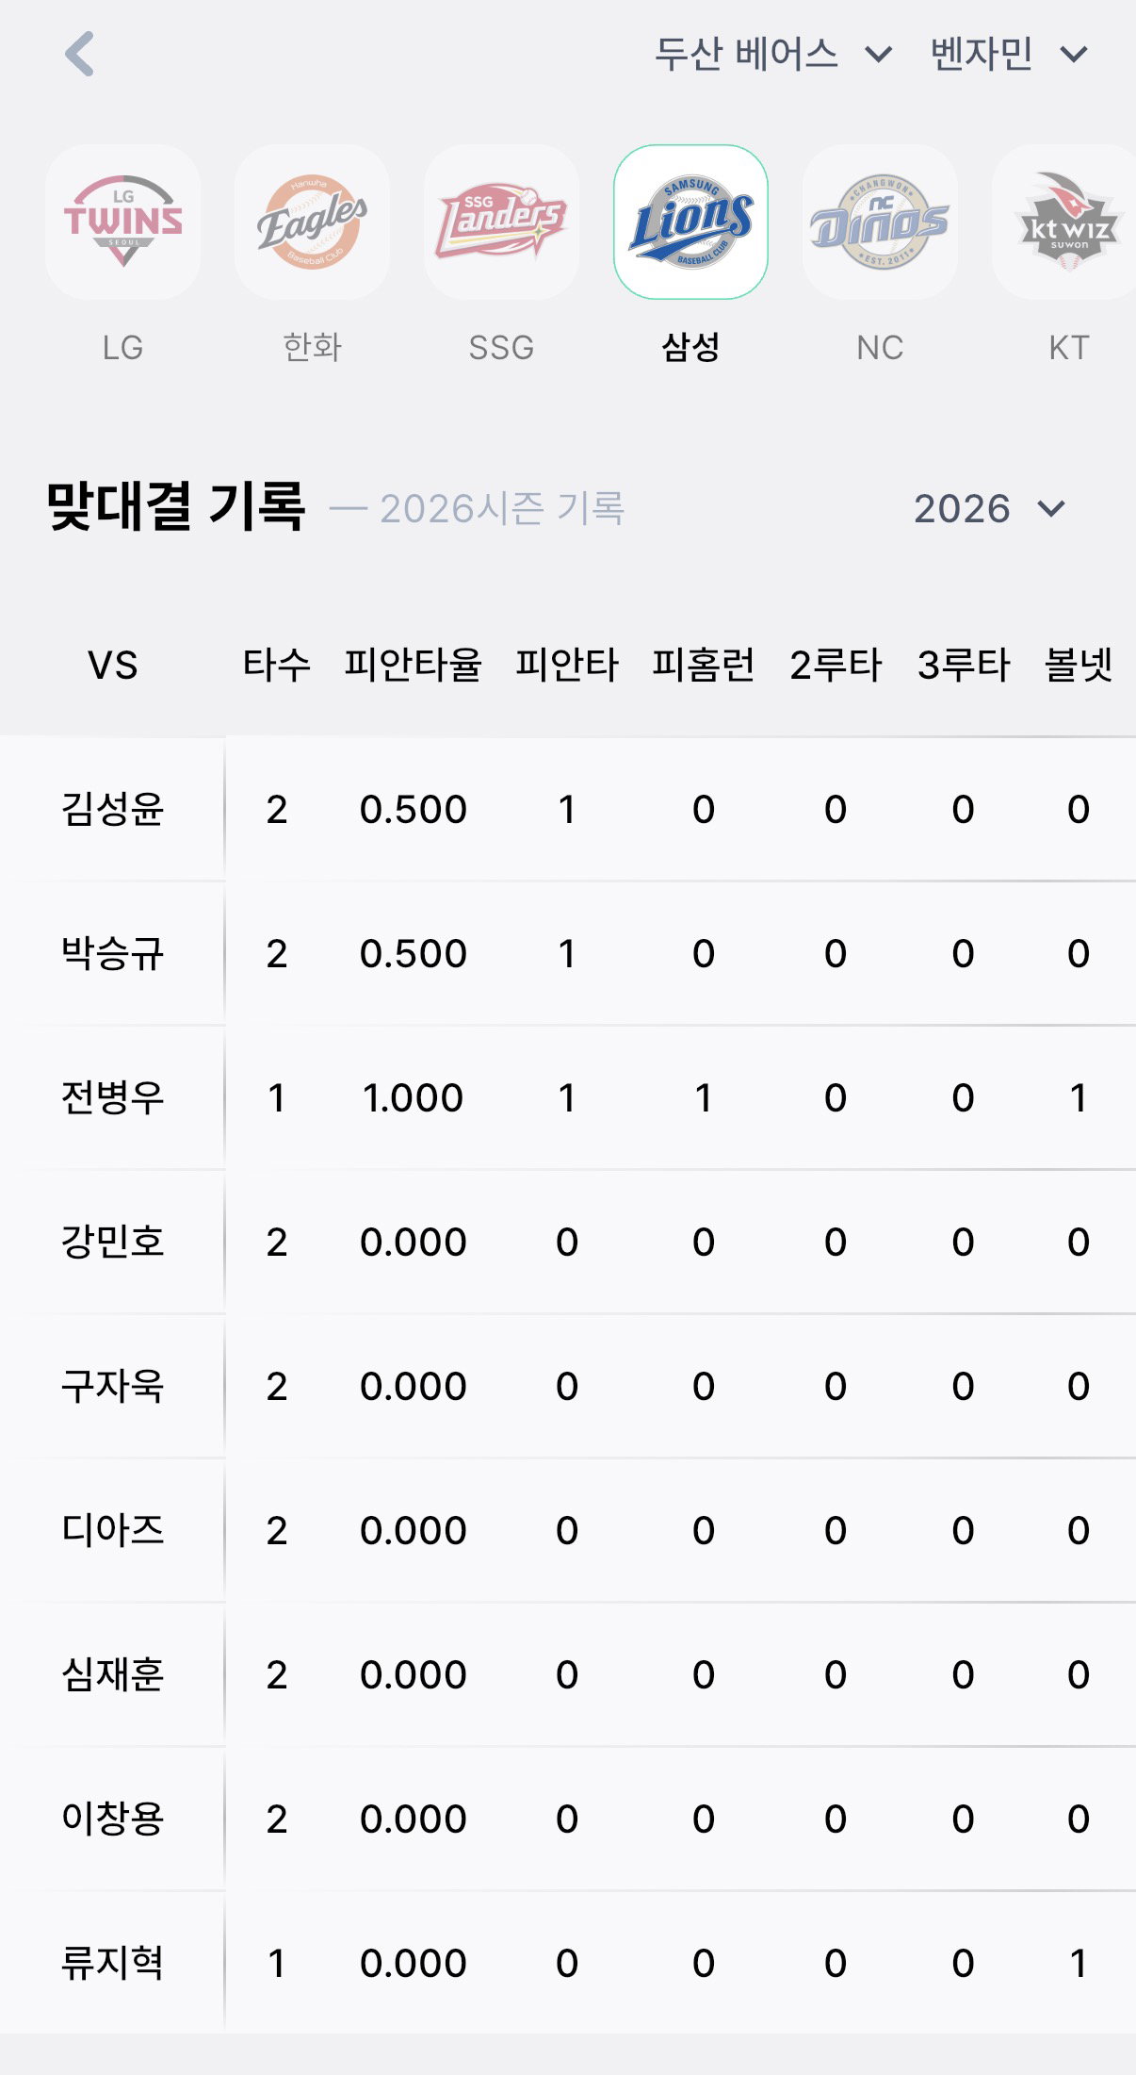Open batter 류지혁 row

(x=568, y=1964)
